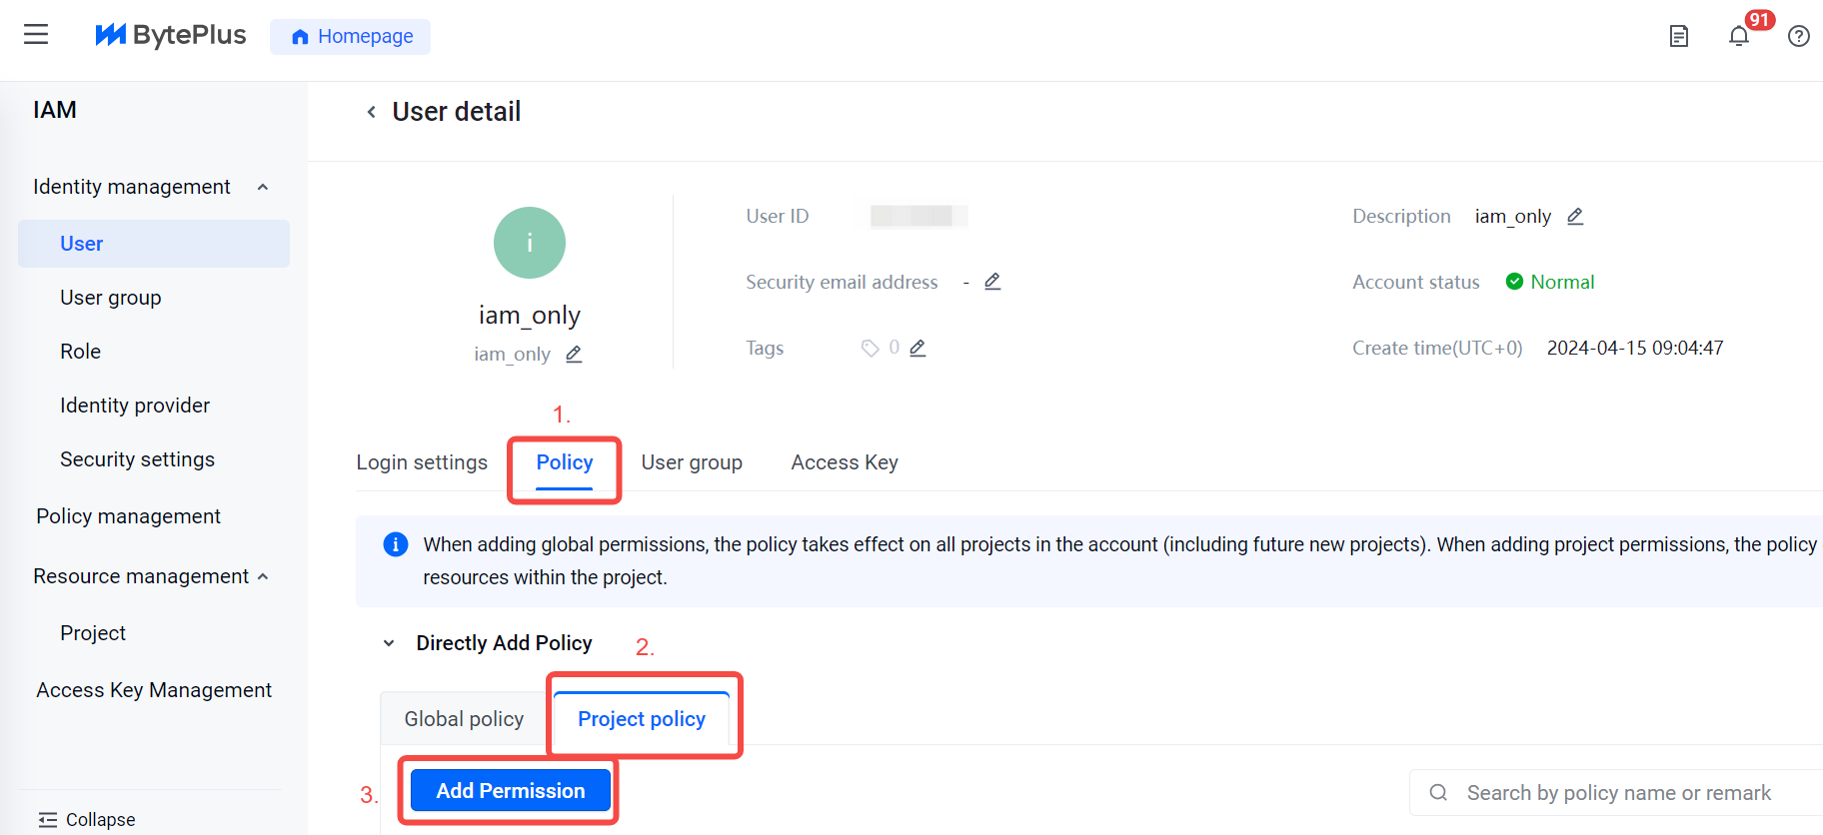Select the Project policy tab
This screenshot has width=1823, height=835.
pyautogui.click(x=642, y=719)
